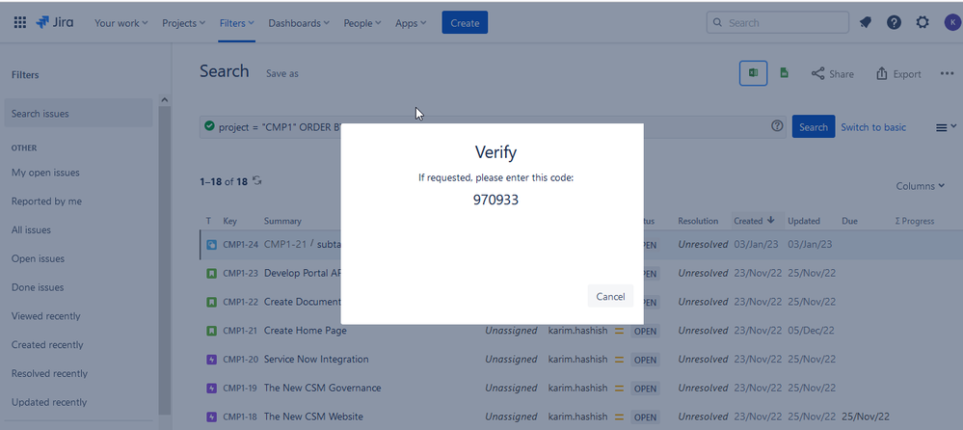The image size is (963, 430).
Task: Open the notifications icon
Action: (x=866, y=23)
